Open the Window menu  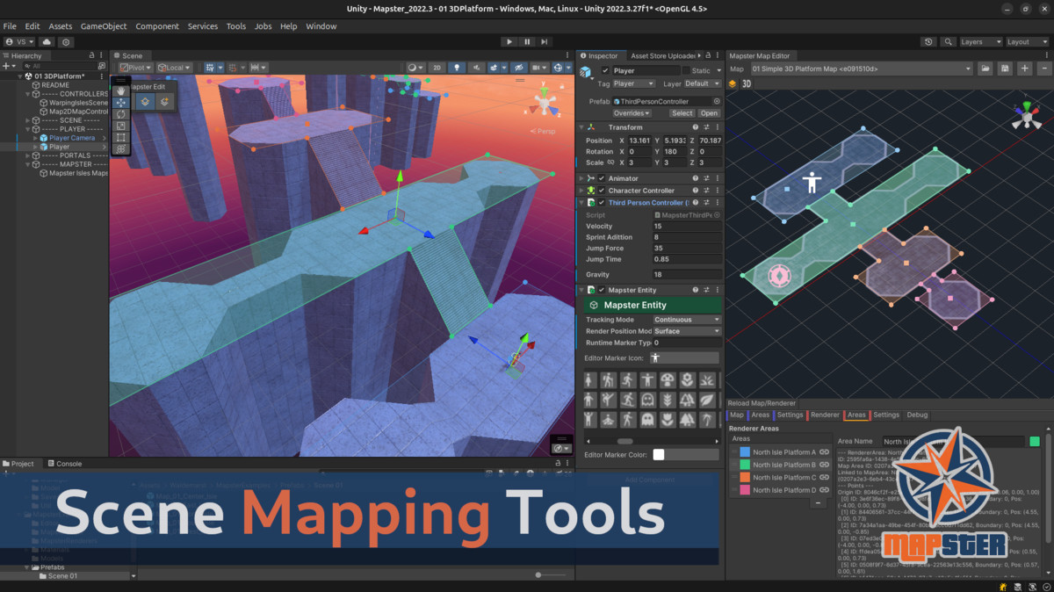point(321,26)
